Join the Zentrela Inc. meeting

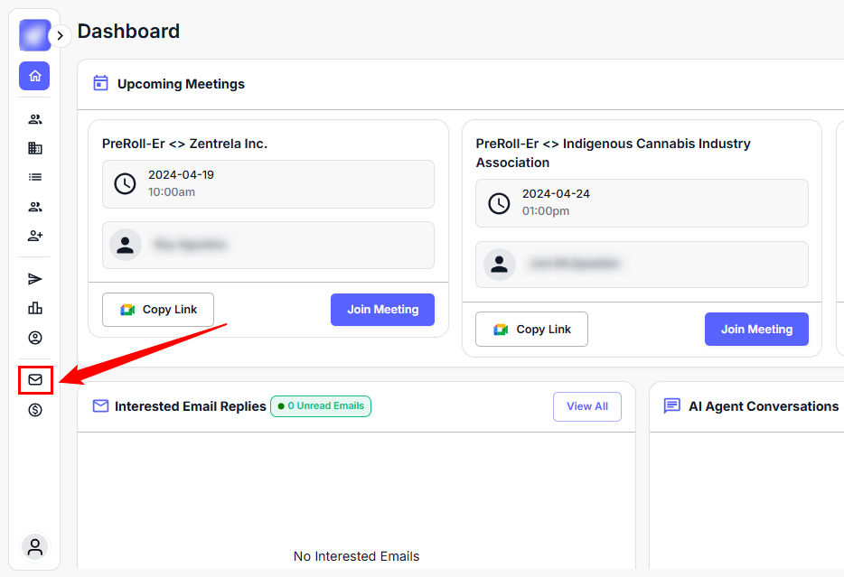click(x=382, y=310)
